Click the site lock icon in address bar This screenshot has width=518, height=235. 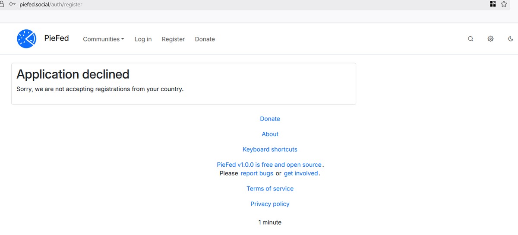tap(2, 4)
